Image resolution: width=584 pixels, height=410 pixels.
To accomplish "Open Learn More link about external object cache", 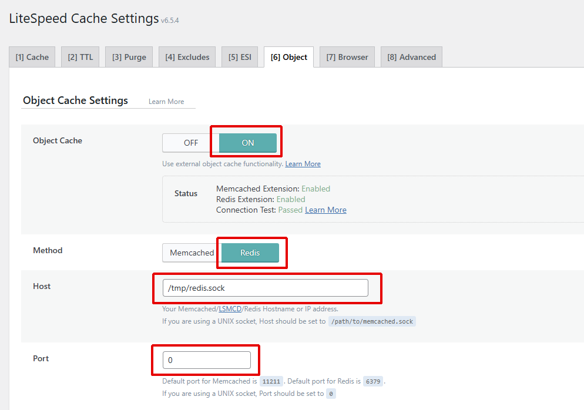I will [x=303, y=164].
